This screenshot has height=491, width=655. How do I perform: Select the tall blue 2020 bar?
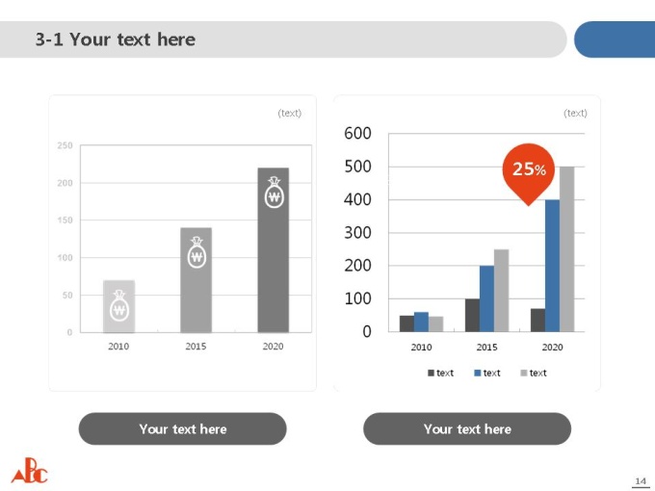click(552, 266)
